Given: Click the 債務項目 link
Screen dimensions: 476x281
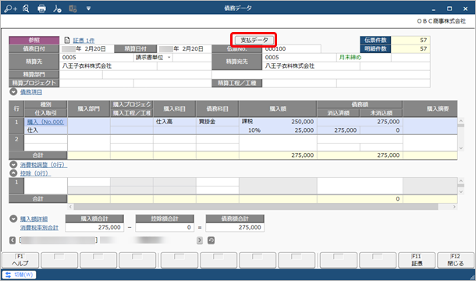Looking at the screenshot, I should 31,92.
